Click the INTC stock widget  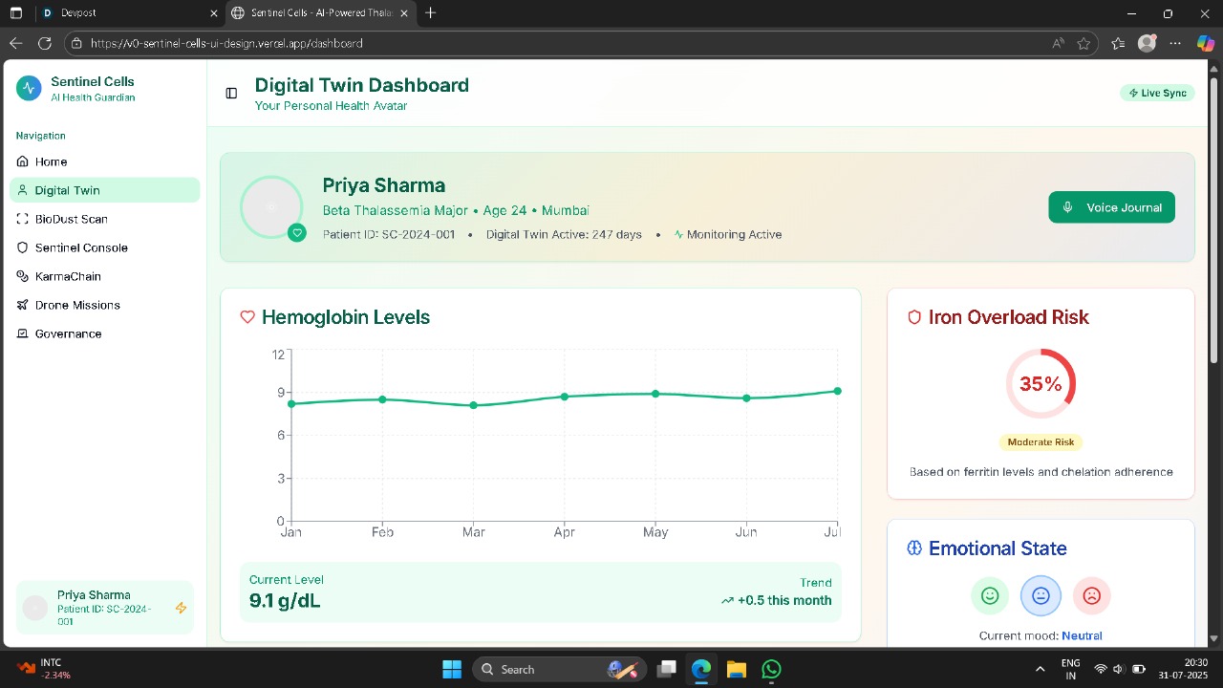click(x=44, y=669)
